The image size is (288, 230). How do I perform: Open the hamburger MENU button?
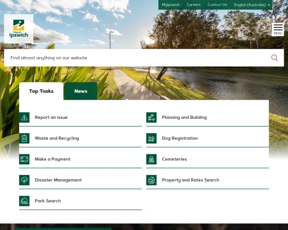[278, 29]
